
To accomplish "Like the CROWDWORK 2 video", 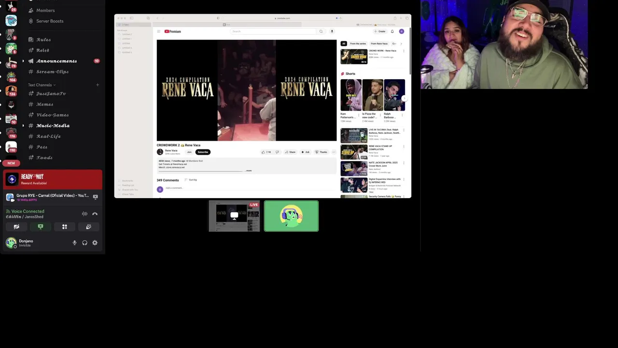I will pyautogui.click(x=266, y=152).
